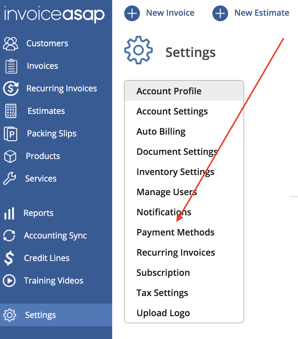Open Customers in the sidebar

pyautogui.click(x=47, y=44)
